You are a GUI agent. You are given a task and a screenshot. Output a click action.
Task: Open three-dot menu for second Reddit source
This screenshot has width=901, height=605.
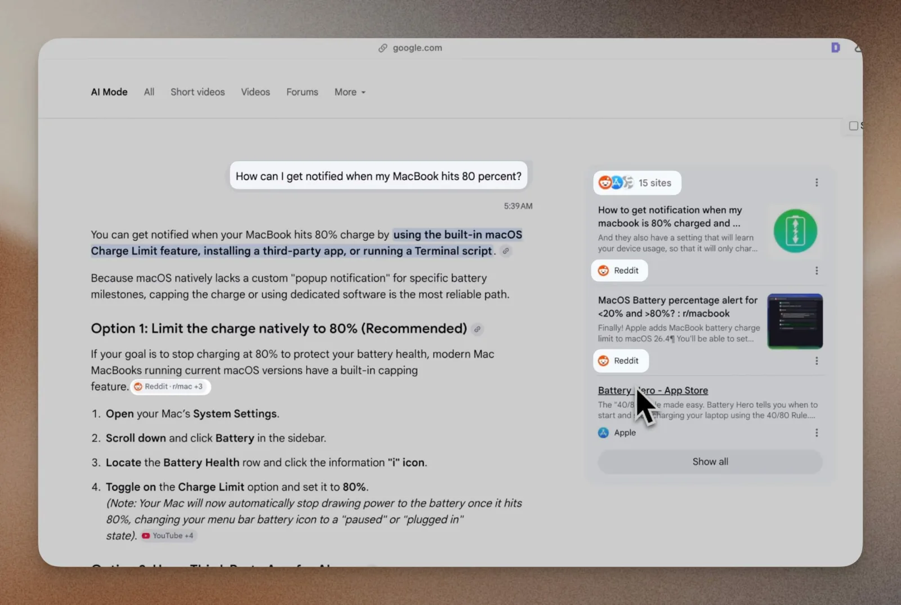click(x=817, y=361)
